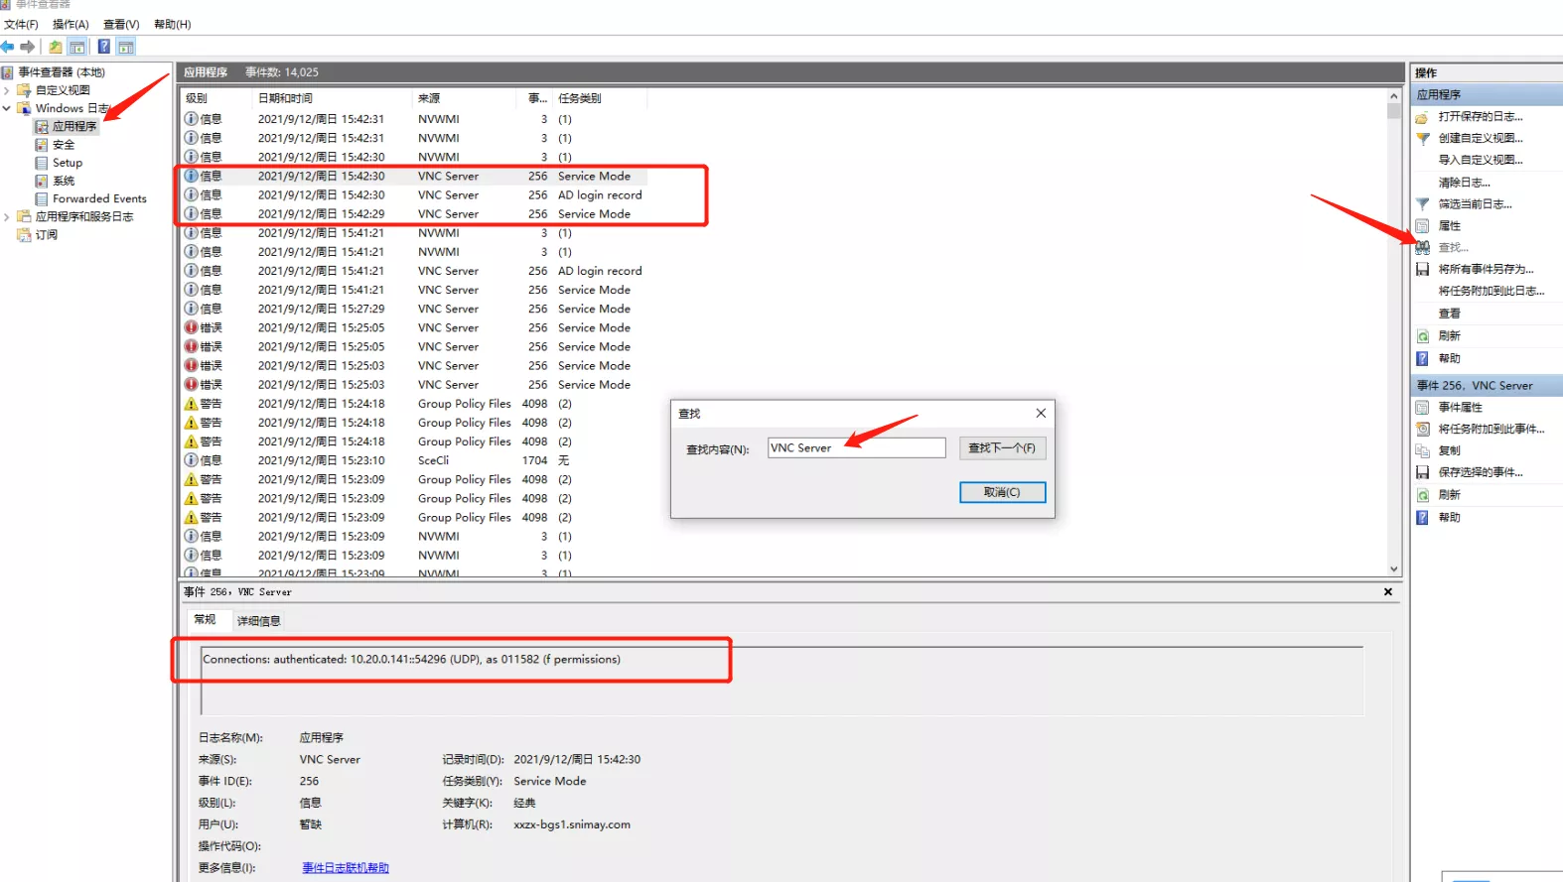Image resolution: width=1563 pixels, height=882 pixels.
Task: Save all events with 将所有事件另存为
Action: coord(1486,270)
